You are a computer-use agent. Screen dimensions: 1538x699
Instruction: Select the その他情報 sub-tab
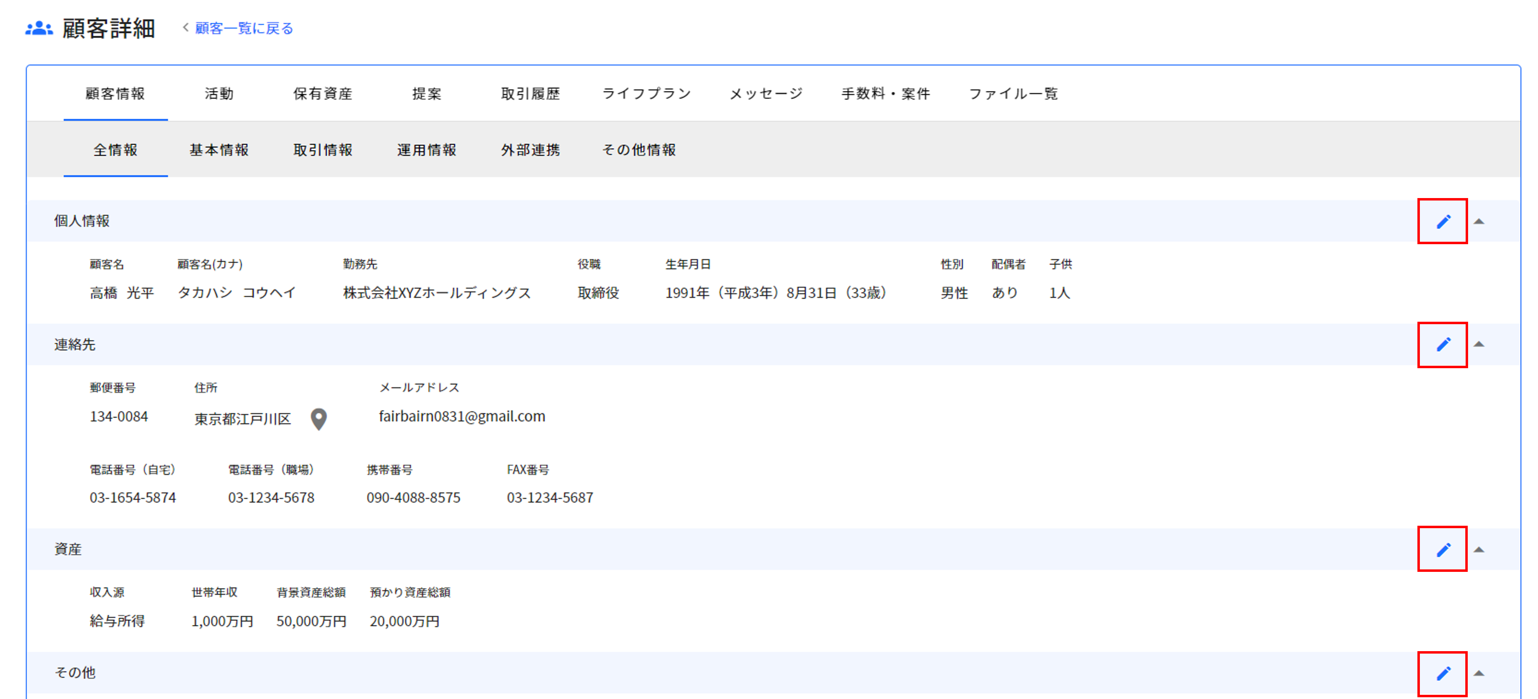639,150
